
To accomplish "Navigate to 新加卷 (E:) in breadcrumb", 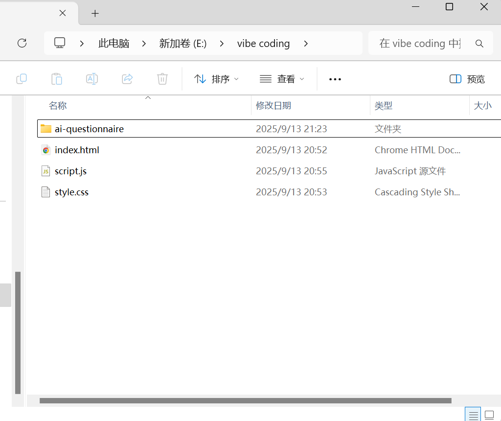I will click(183, 43).
